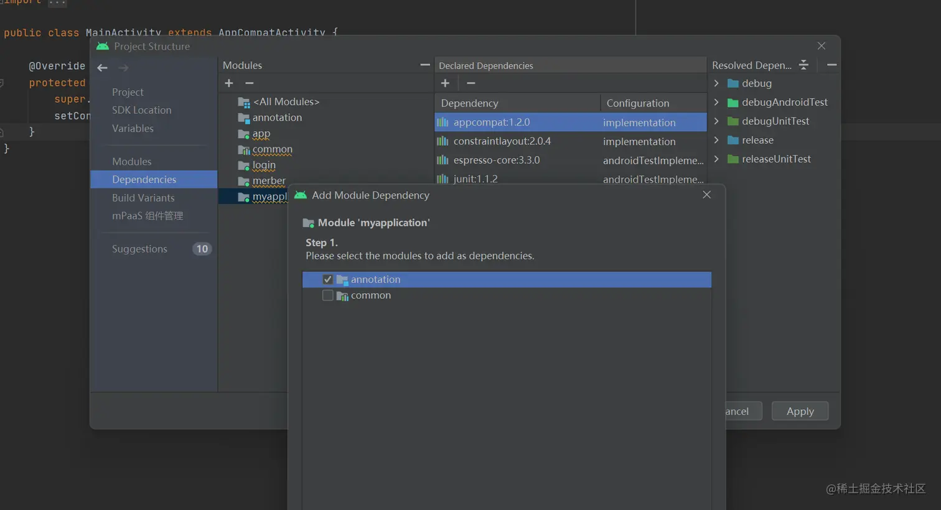This screenshot has width=941, height=510.
Task: Open the SDK Location section
Action: (x=141, y=110)
